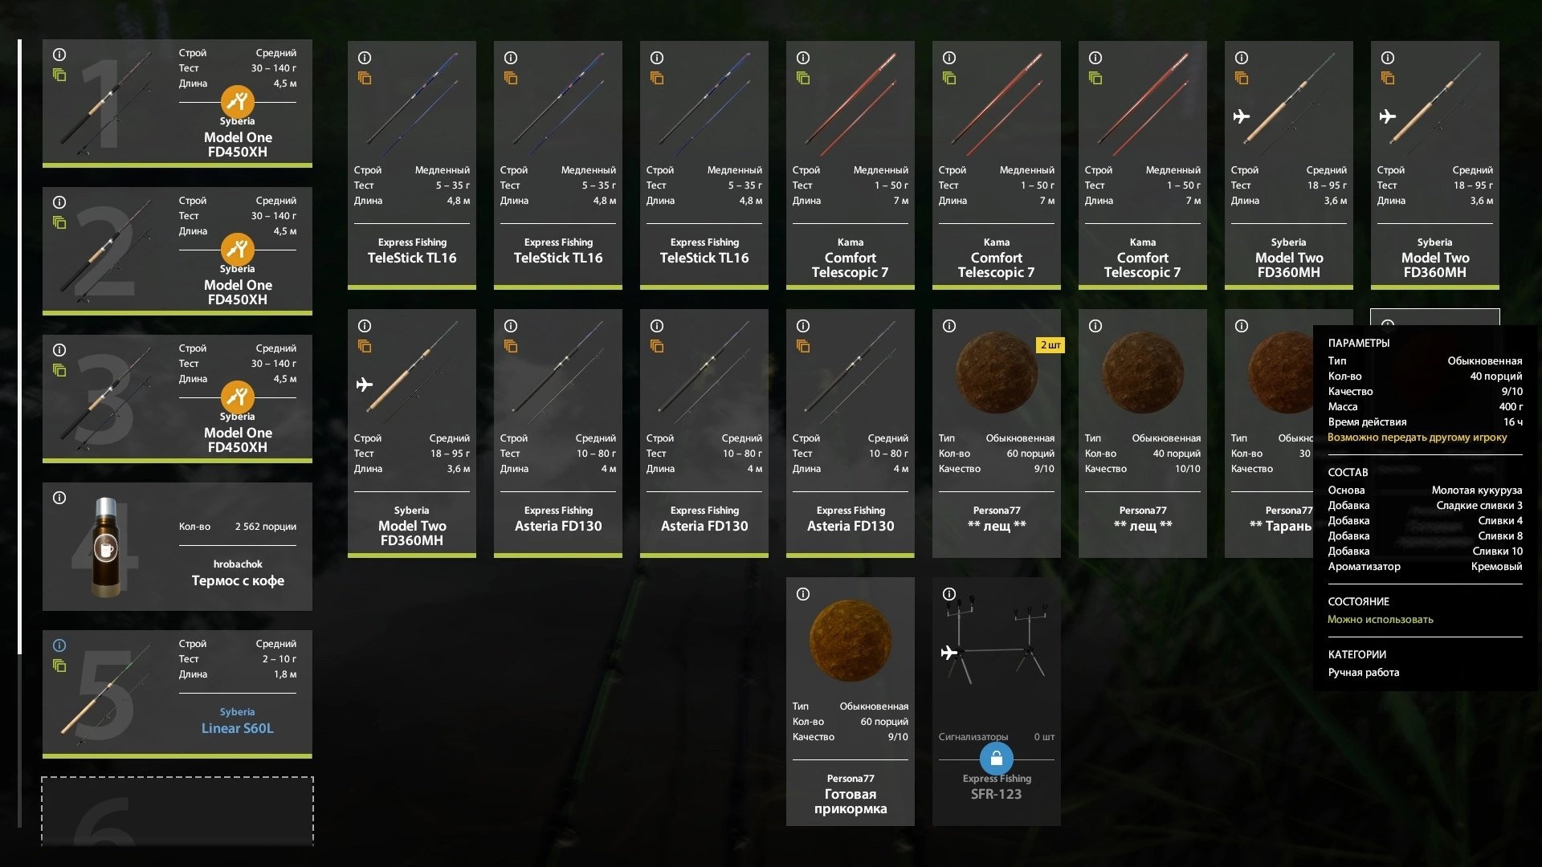Click airplane icon on the SFR-123 card
The image size is (1542, 867).
[x=949, y=652]
